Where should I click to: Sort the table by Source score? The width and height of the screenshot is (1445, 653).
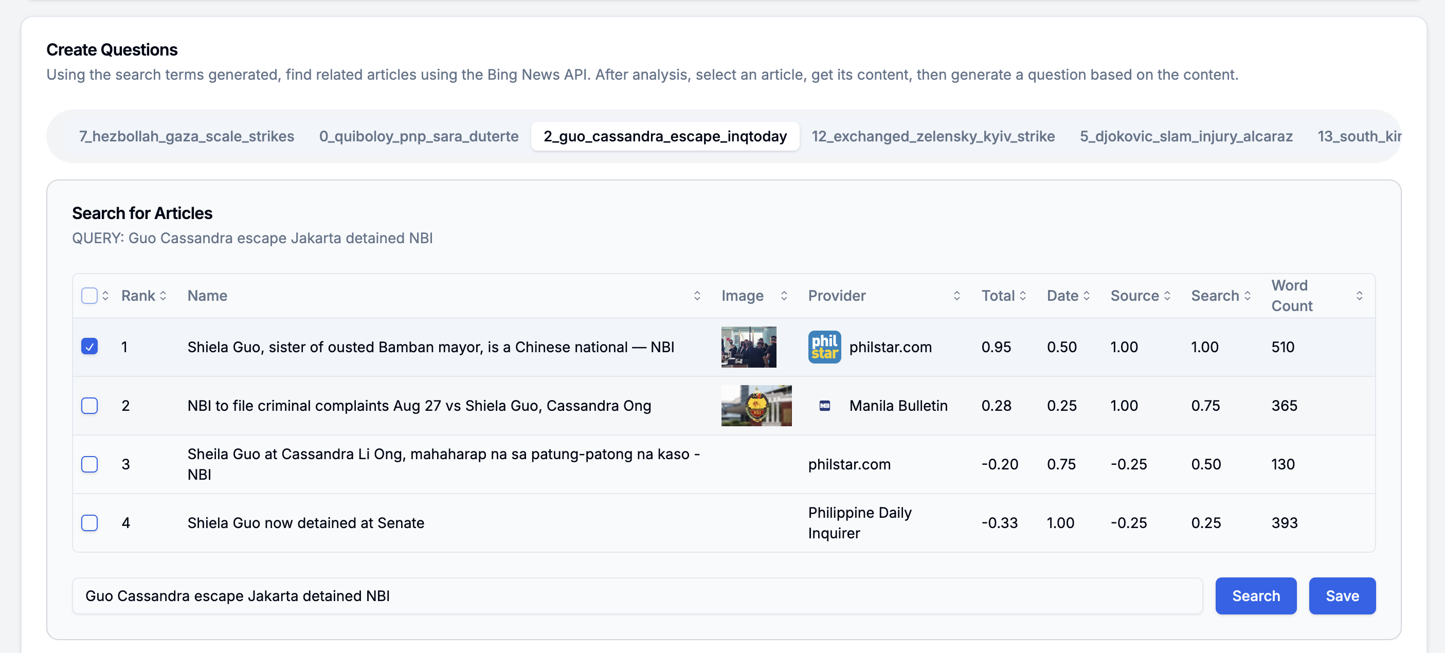click(x=1167, y=296)
